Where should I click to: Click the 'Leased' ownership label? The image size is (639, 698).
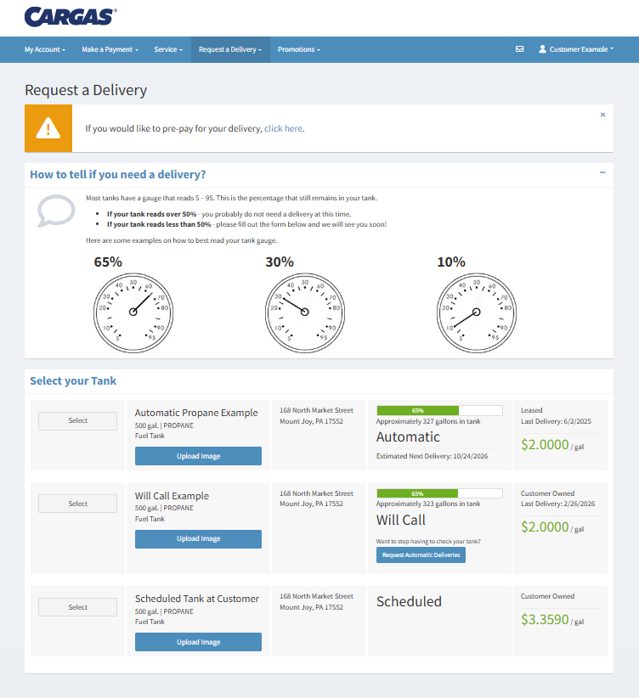point(532,410)
